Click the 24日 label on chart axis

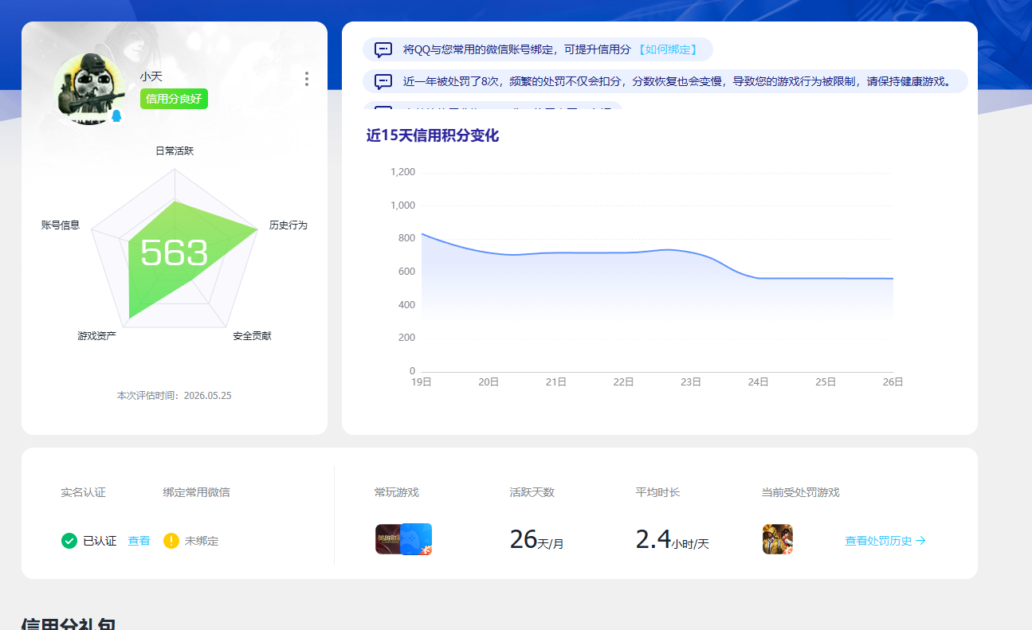759,382
